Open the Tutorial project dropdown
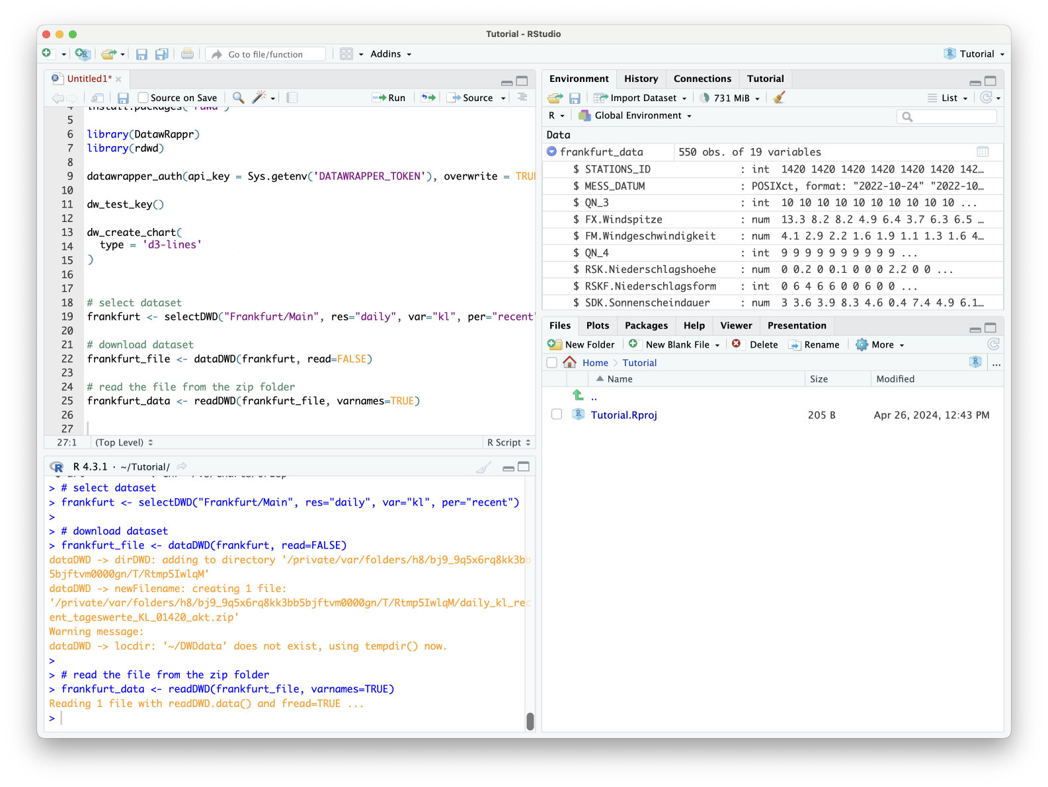Viewport: 1048px width, 787px height. pyautogui.click(x=975, y=54)
